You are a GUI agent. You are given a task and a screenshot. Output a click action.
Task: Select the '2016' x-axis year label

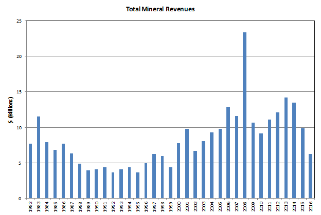coord(311,206)
